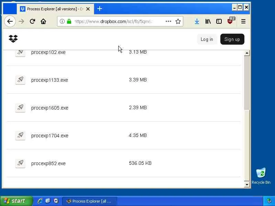Click the rocket icon beside procexp102.exe
Screen dimensions: 275x206
click(20, 53)
